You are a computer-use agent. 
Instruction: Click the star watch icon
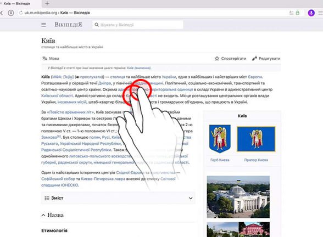216,58
